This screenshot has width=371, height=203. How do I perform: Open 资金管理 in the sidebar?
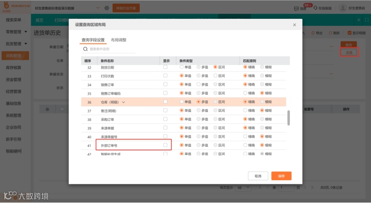[13, 80]
